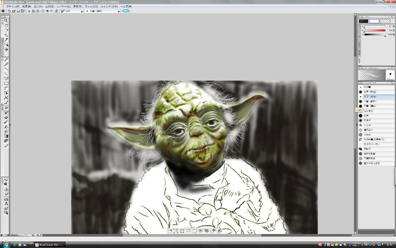The width and height of the screenshot is (396, 248).
Task: Select the straight Line drawing tool
Action: click(x=6, y=69)
